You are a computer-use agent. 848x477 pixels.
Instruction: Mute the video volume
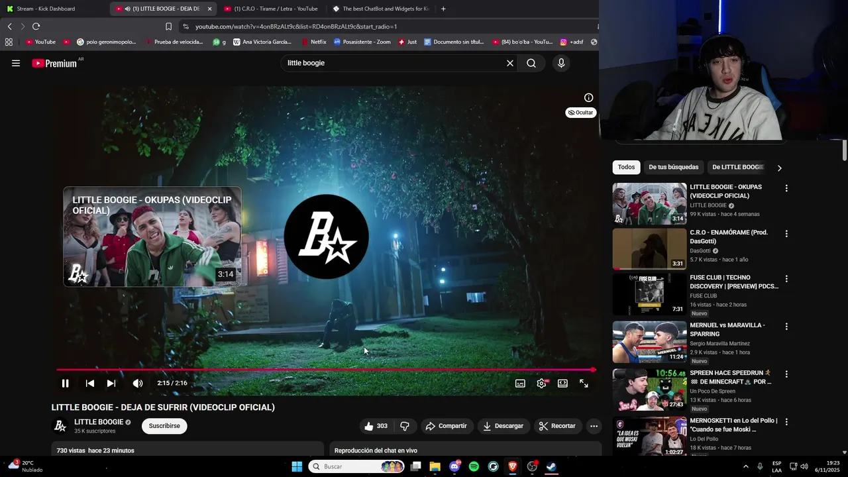(137, 383)
